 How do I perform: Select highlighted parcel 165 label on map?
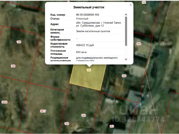[89, 70]
